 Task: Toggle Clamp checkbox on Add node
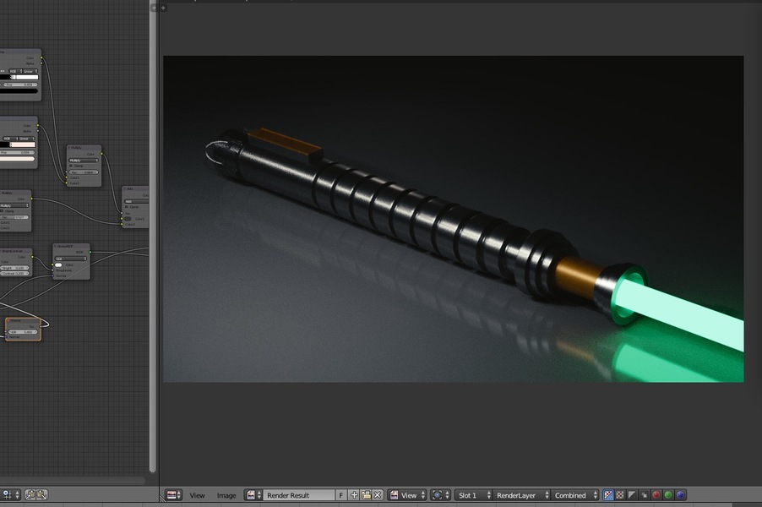127,207
